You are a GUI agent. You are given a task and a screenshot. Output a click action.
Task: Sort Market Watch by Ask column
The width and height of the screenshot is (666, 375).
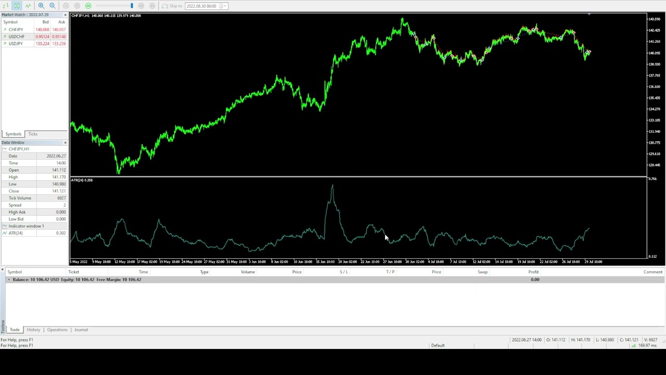62,22
